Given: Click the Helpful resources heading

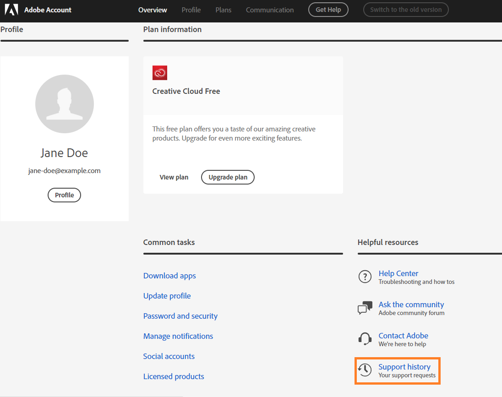Looking at the screenshot, I should pos(387,242).
